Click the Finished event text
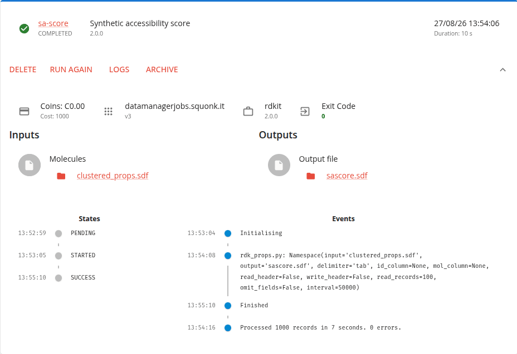This screenshot has height=354, width=517. point(254,305)
